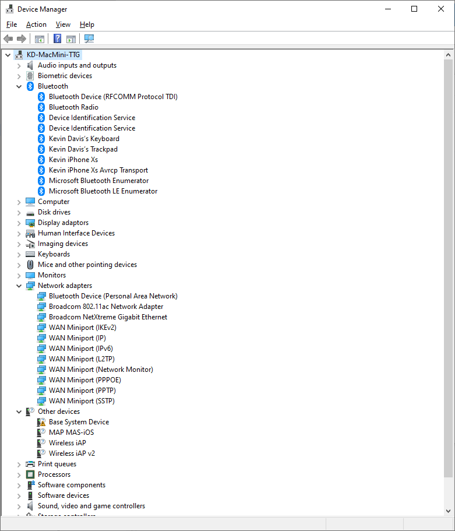Click the Back arrow toolbar icon
The image size is (455, 531).
click(8, 38)
